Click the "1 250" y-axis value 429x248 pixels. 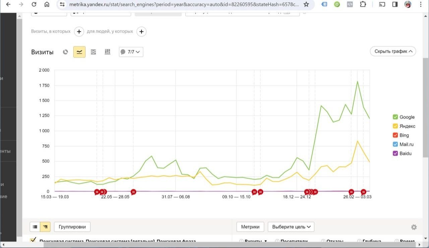[x=44, y=115]
